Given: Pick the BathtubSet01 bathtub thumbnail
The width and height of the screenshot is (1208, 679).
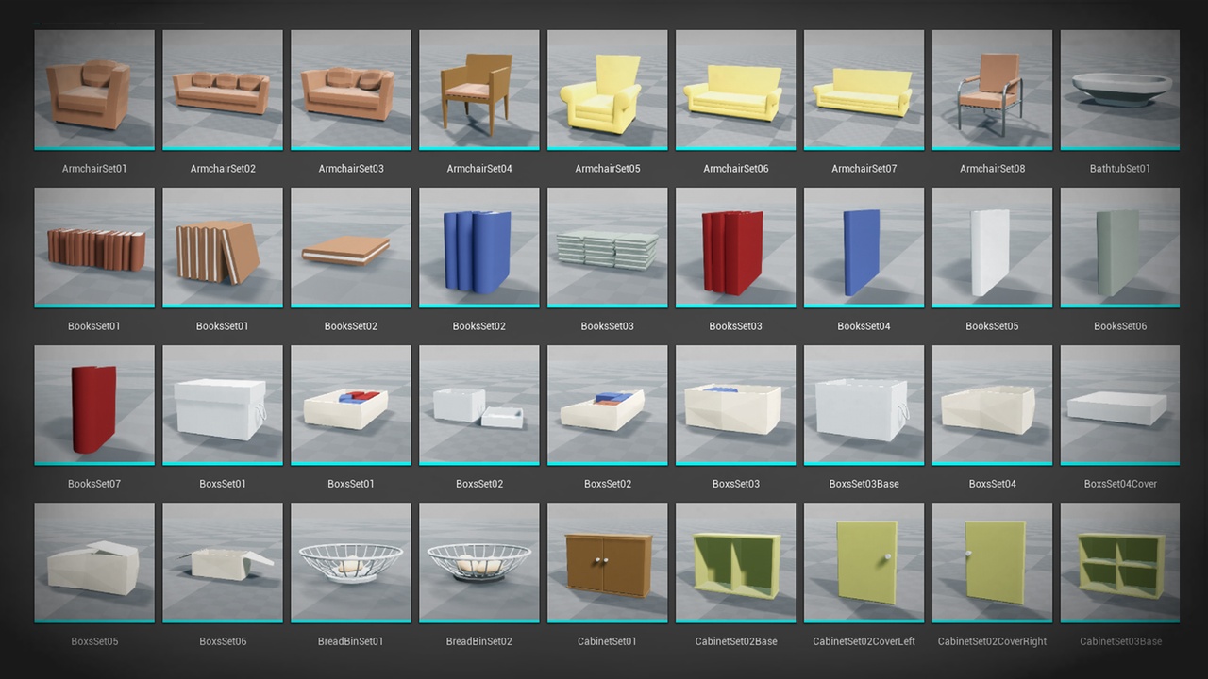Looking at the screenshot, I should 1120,90.
